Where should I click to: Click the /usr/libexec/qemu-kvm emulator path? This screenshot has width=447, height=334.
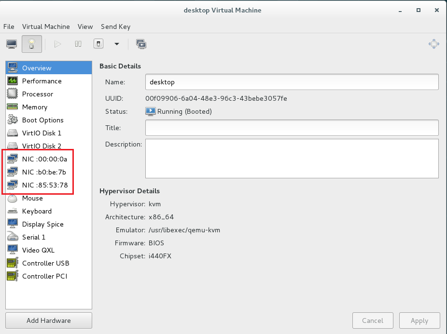pyautogui.click(x=184, y=230)
